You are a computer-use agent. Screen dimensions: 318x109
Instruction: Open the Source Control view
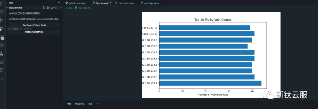point(2,20)
